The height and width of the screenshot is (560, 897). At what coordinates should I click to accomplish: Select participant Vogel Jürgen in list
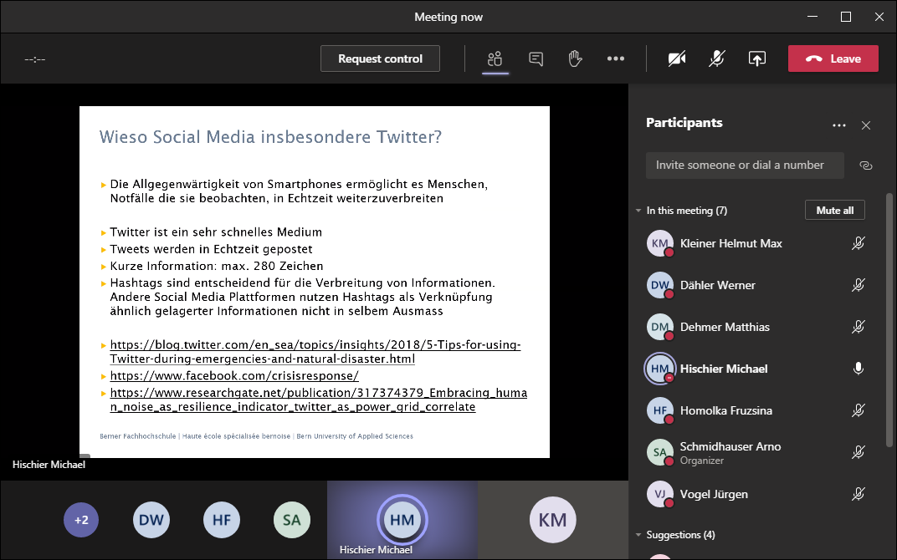pos(713,494)
